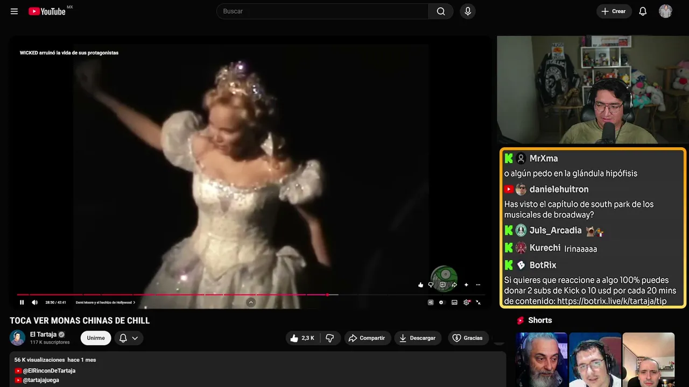Like the video with 2,3 K likes
The image size is (689, 387).
pos(302,338)
